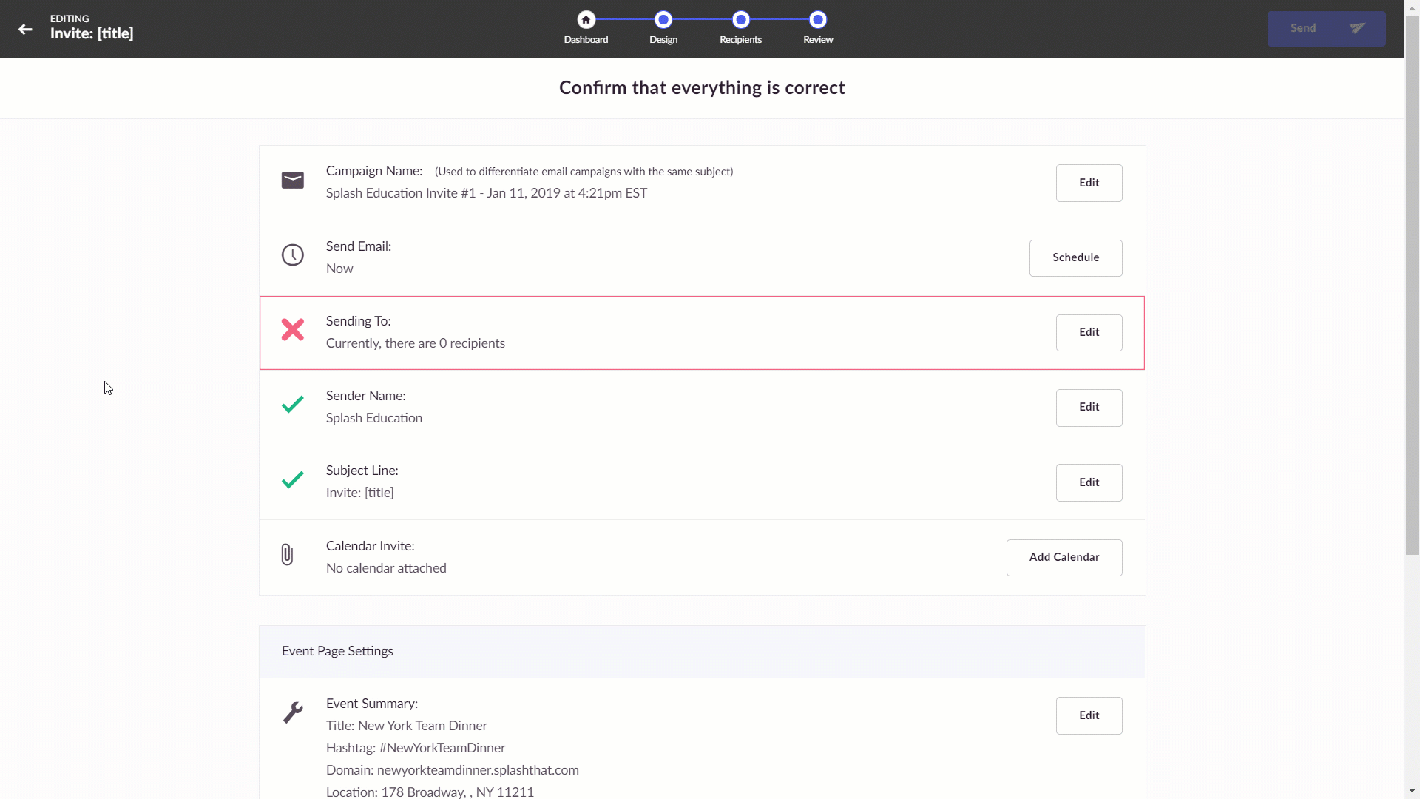Click 'No calendar attached' text
The height and width of the screenshot is (799, 1420).
point(386,568)
